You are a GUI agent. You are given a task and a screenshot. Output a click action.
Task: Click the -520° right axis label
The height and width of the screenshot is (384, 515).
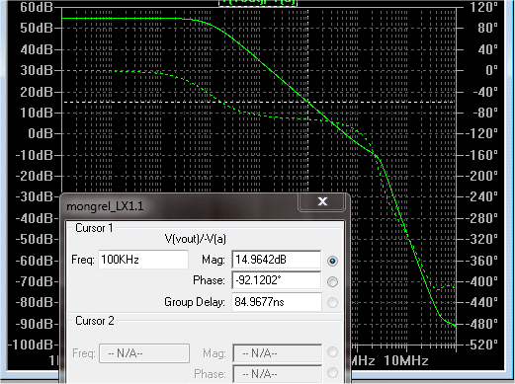[x=481, y=345]
